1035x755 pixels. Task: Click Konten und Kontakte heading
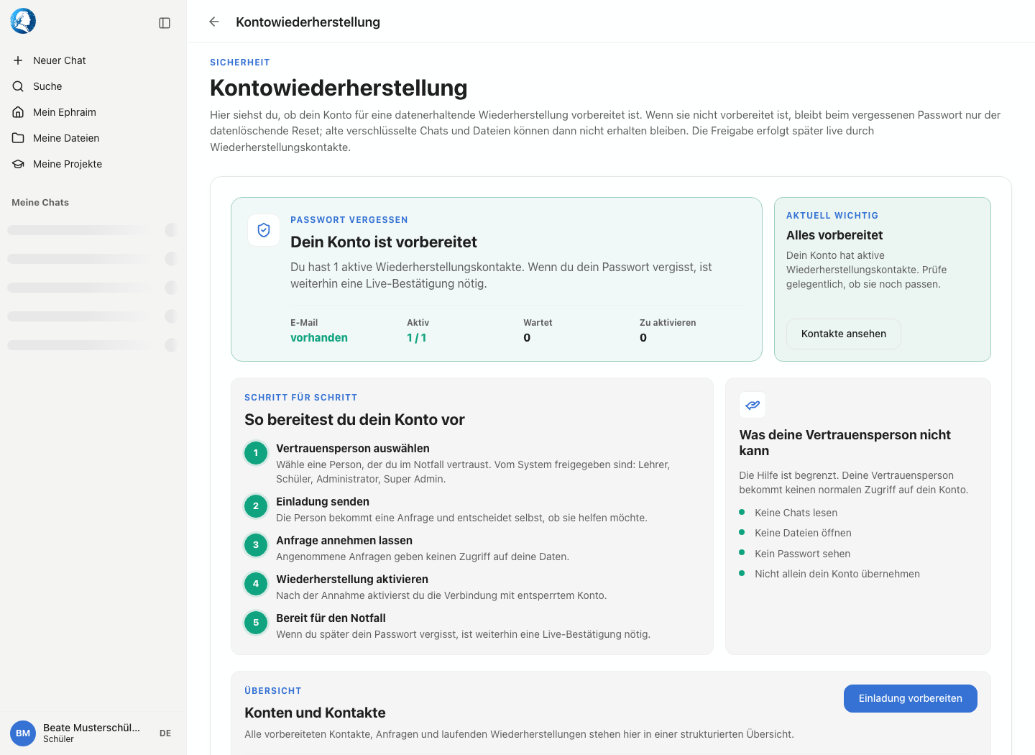[x=315, y=713]
